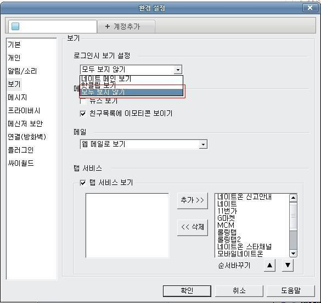Open 메신저 보안 settings category

25,124
